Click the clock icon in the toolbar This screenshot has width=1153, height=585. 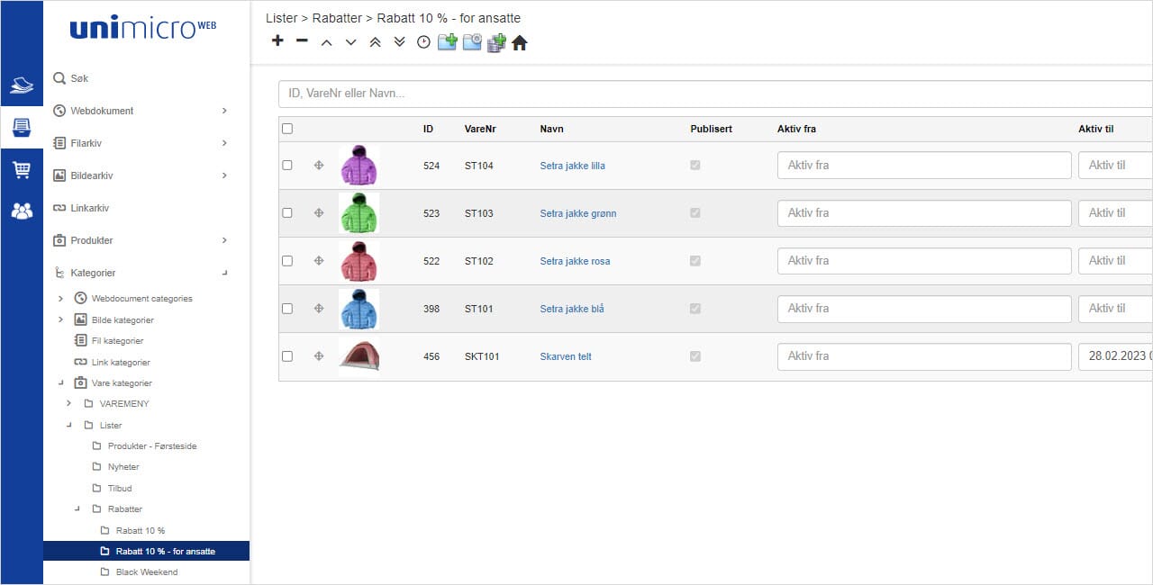423,42
